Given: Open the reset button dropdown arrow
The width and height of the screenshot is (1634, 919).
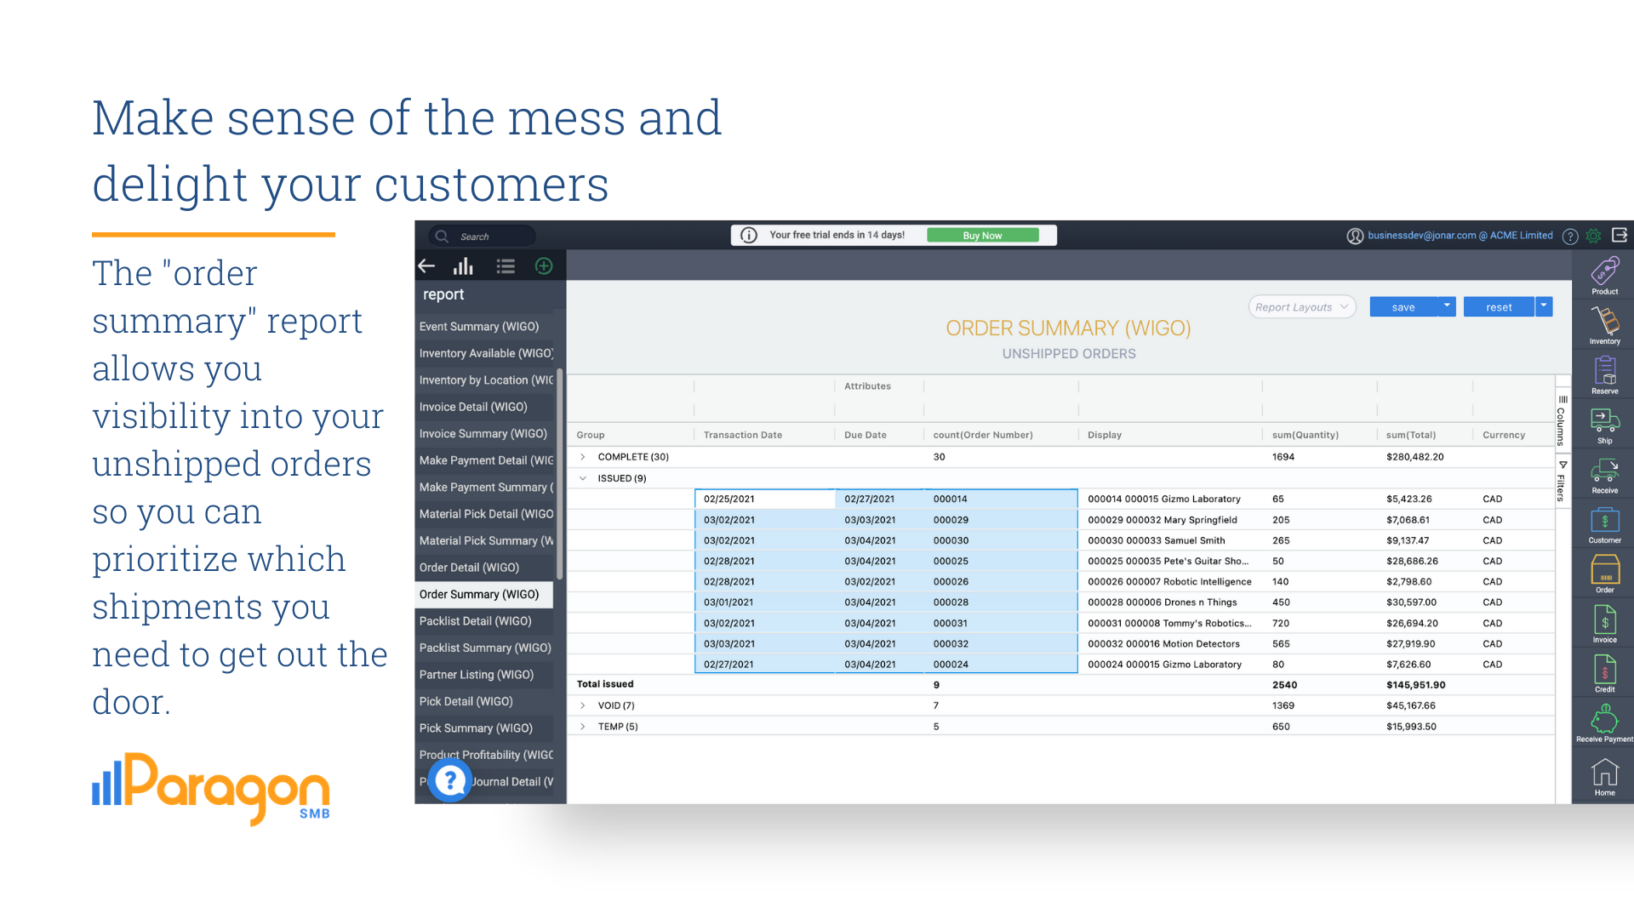Looking at the screenshot, I should tap(1544, 306).
